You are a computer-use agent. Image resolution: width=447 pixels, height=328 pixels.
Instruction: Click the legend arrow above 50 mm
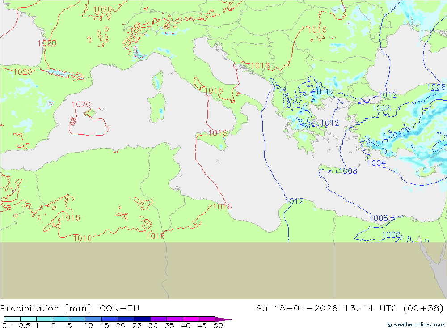(x=223, y=319)
